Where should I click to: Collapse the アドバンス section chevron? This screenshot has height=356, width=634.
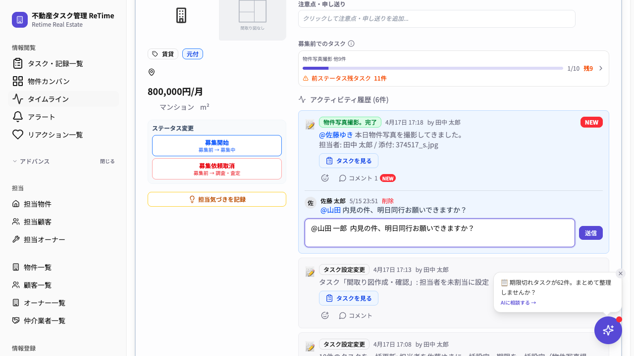click(x=15, y=161)
